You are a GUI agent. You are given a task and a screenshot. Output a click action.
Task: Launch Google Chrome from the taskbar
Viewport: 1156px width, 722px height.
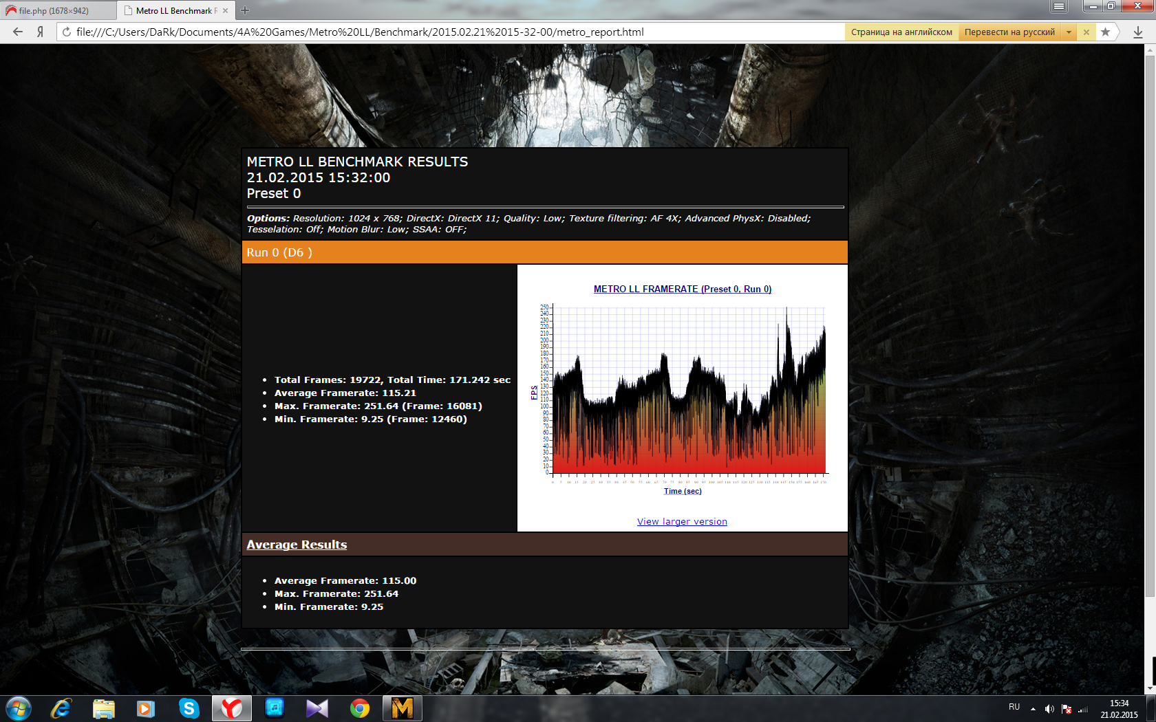pos(360,708)
